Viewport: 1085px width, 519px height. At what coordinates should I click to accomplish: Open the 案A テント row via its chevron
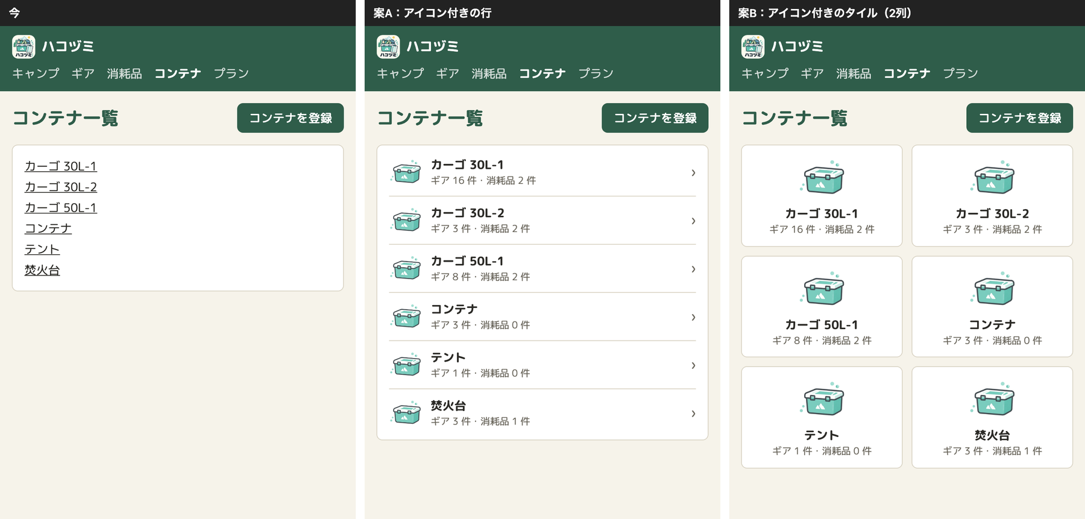click(x=693, y=365)
